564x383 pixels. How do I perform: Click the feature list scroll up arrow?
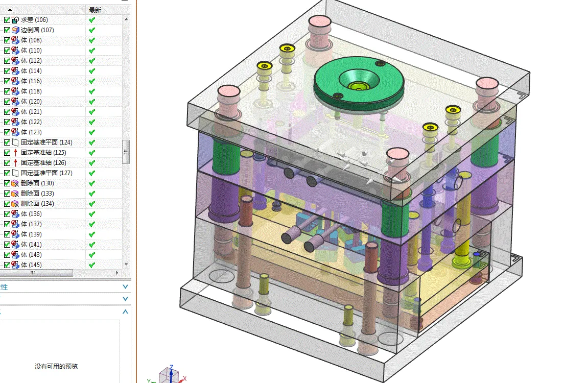coord(126,19)
